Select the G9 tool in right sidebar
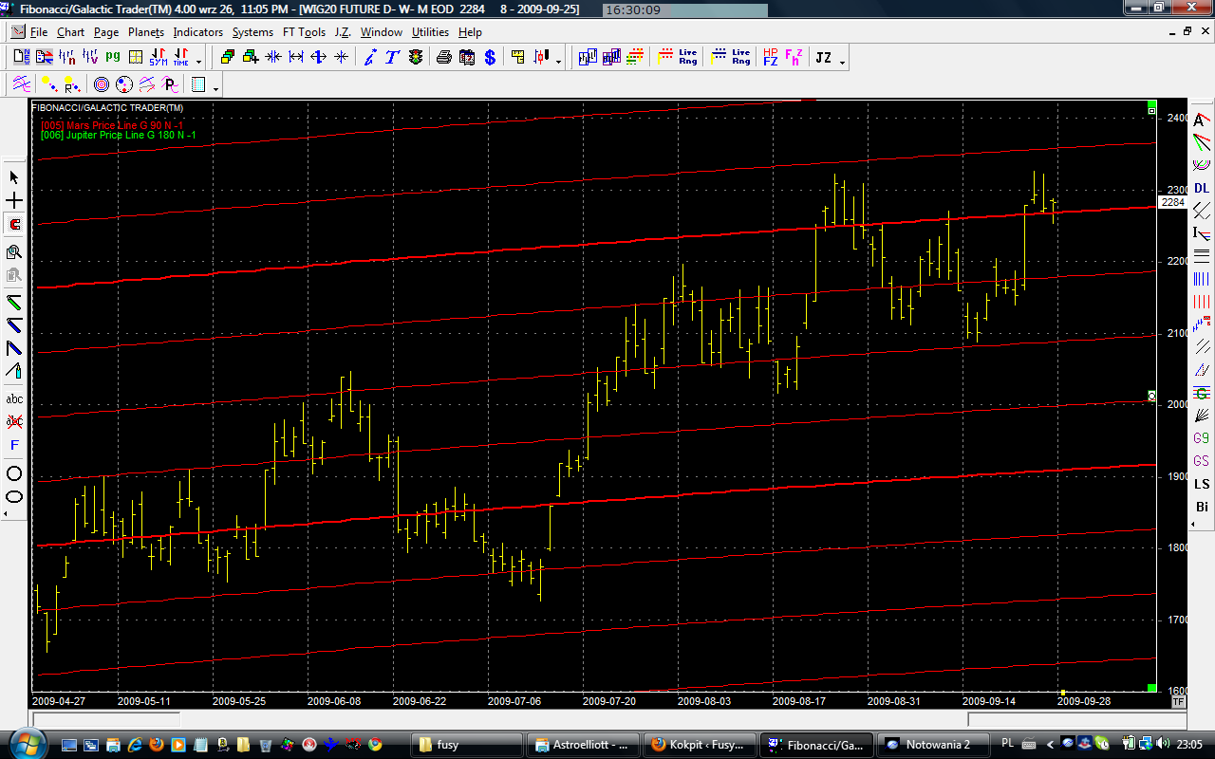 [x=1202, y=438]
